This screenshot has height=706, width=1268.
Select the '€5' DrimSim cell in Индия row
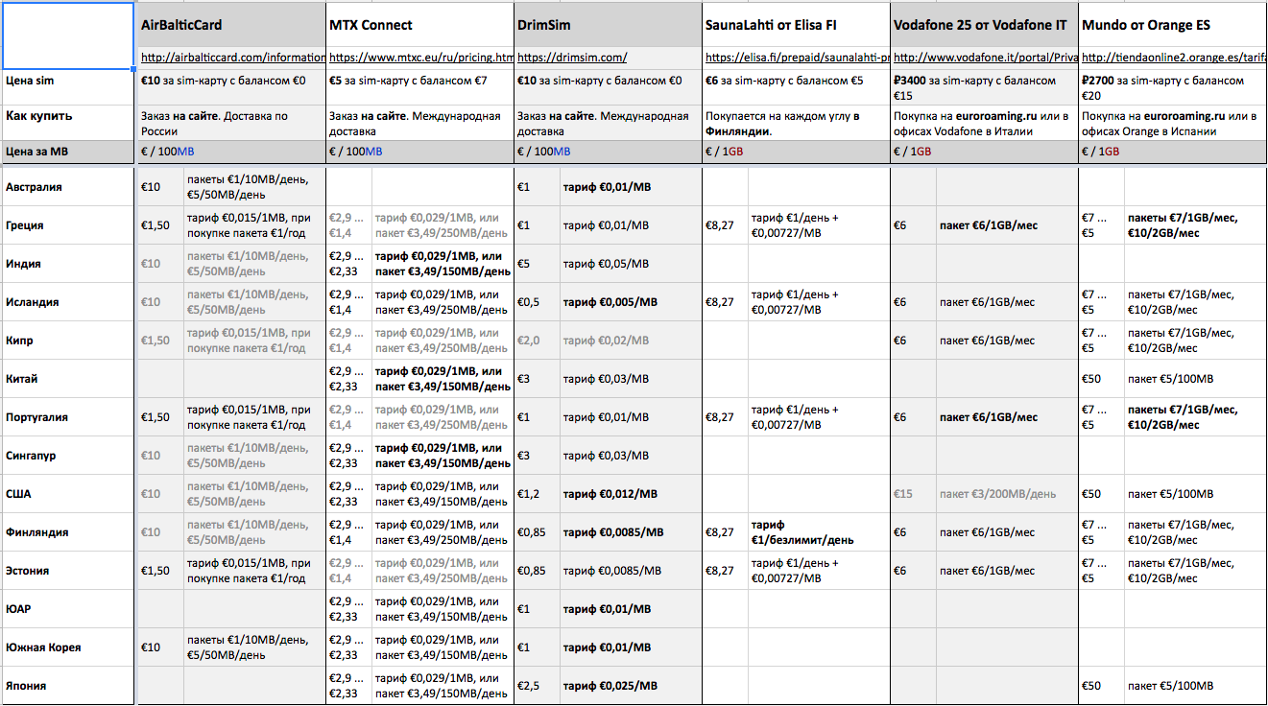(538, 264)
